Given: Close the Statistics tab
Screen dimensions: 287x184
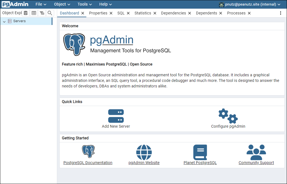Looking at the screenshot, I should coord(155,13).
